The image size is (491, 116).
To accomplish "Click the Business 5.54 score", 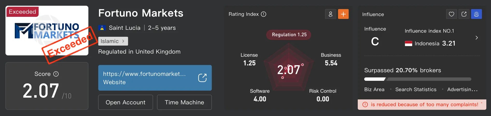I will pos(331,59).
